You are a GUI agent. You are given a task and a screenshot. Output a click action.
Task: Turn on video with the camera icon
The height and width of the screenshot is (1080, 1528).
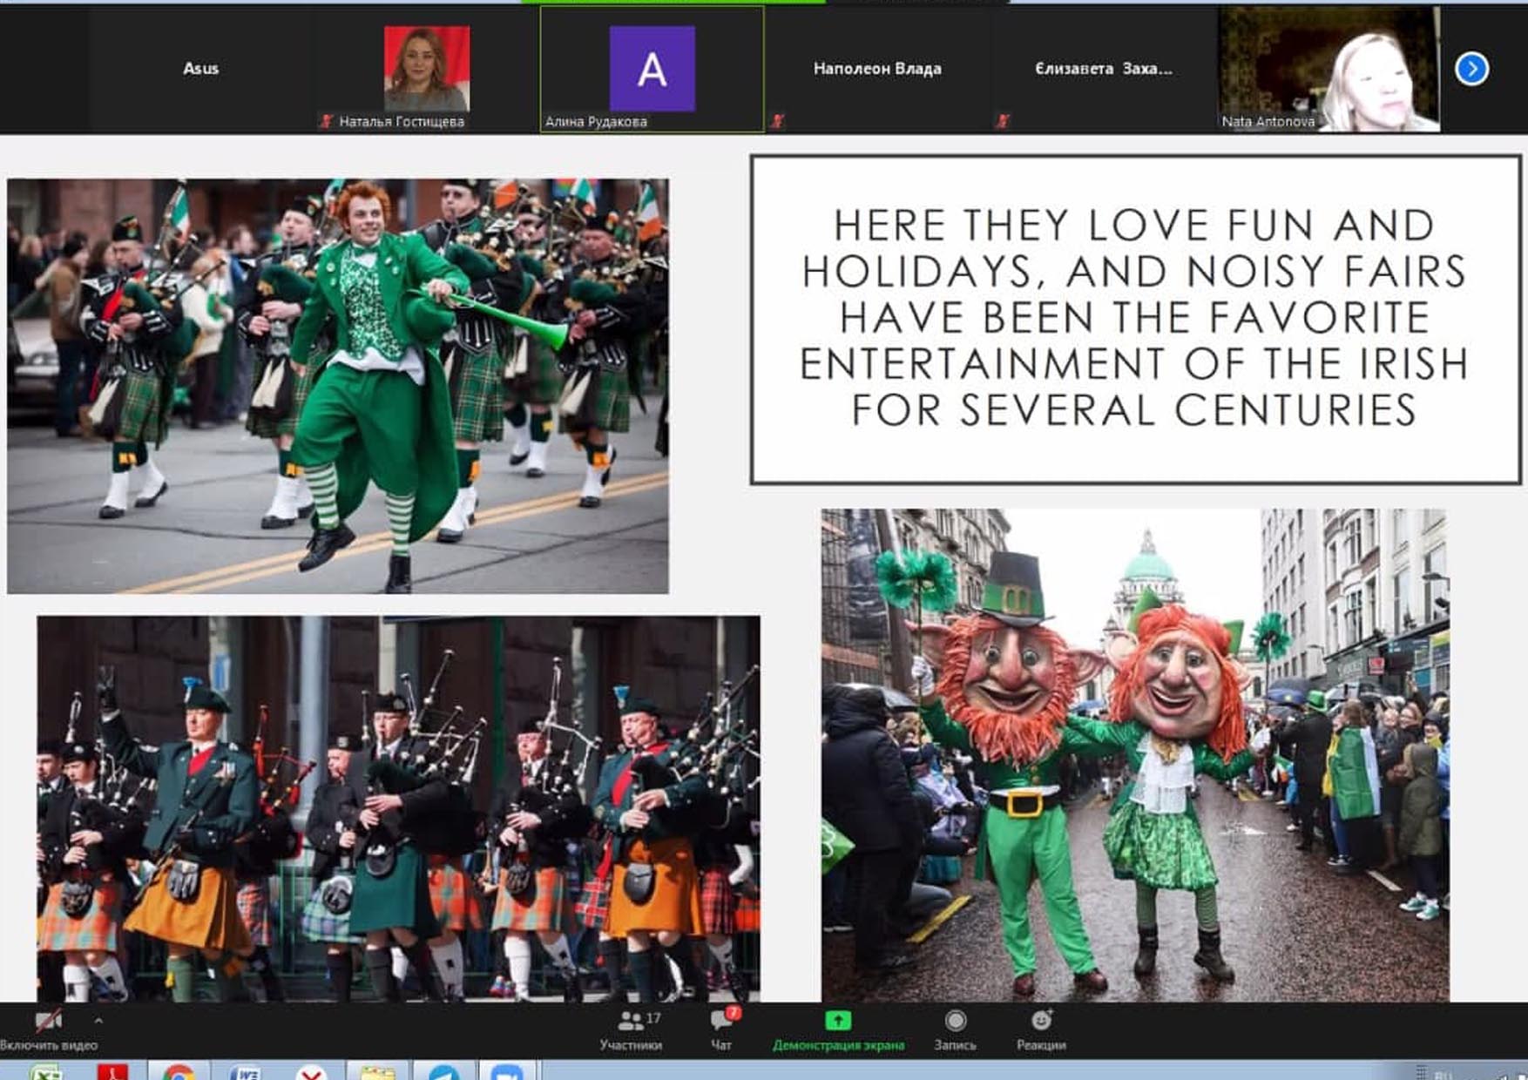tap(48, 1022)
